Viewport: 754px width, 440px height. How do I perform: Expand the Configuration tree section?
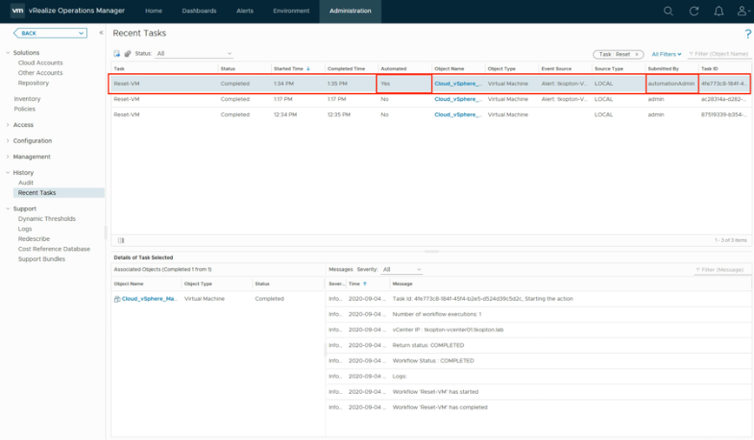point(8,141)
